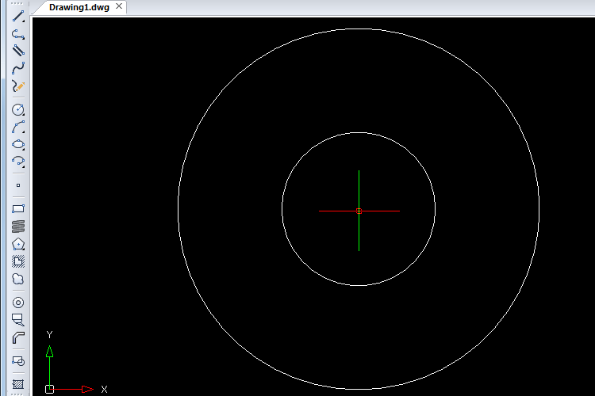Select the Ellipse tool
The image size is (595, 396).
[18, 144]
